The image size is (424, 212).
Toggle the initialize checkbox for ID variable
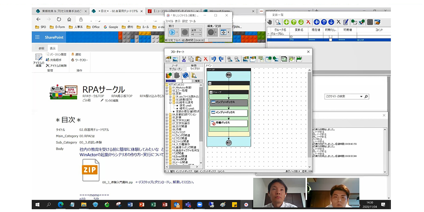click(331, 36)
